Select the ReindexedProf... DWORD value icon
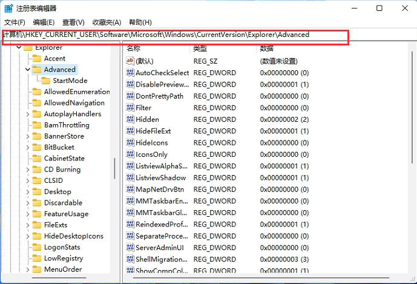The width and height of the screenshot is (417, 284). pos(130,224)
